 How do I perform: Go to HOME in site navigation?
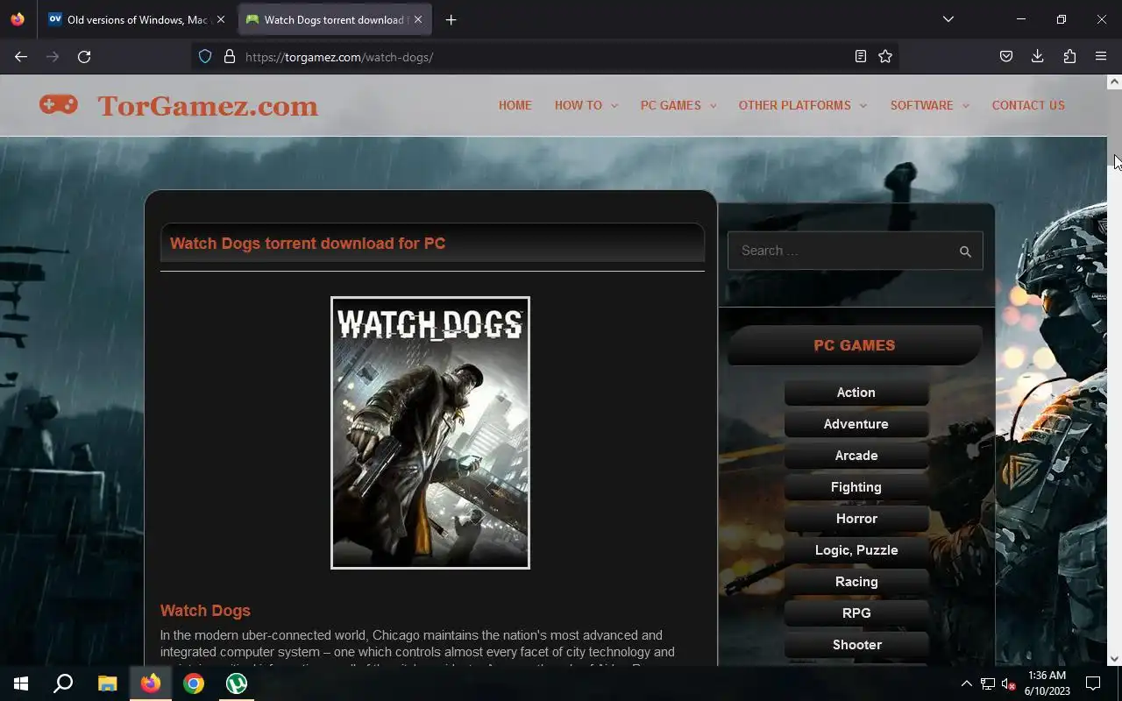click(x=515, y=105)
